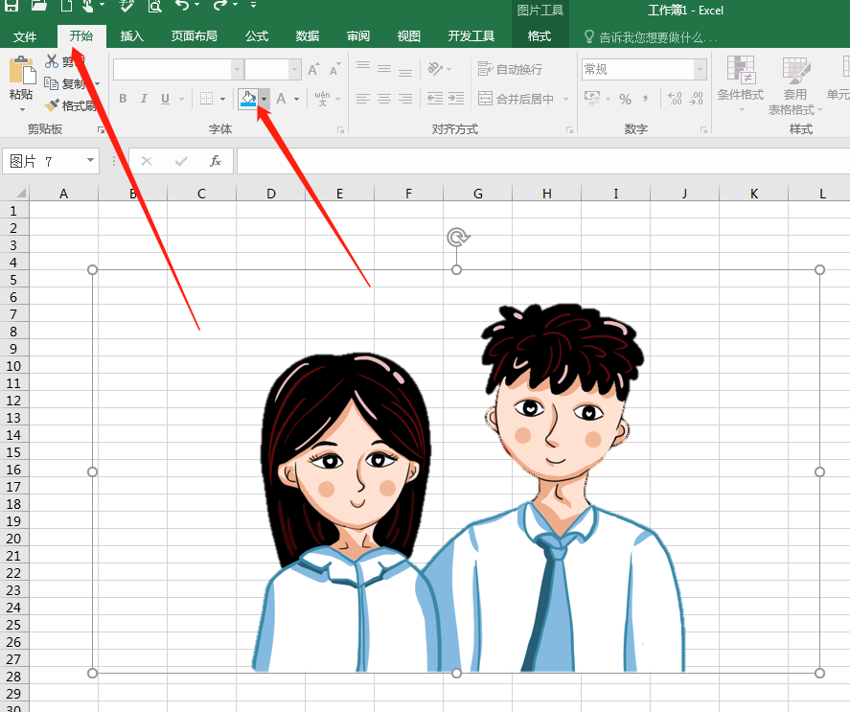850x712 pixels.
Task: Open the number format 常规 dropdown
Action: pyautogui.click(x=700, y=69)
